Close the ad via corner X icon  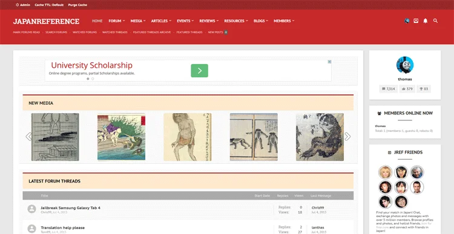click(x=329, y=62)
